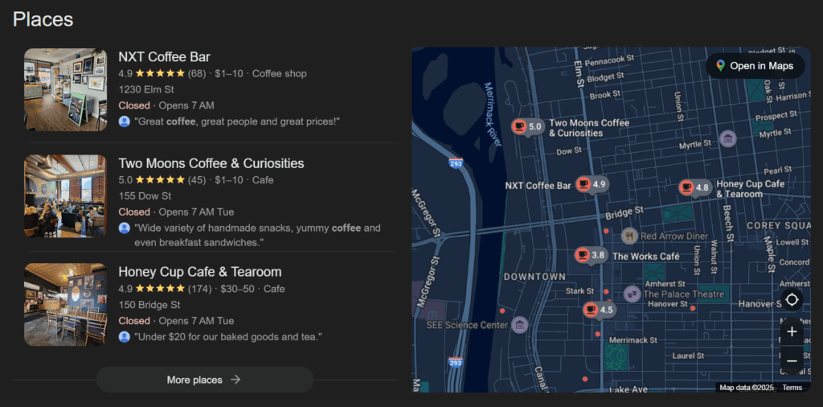Select the Two Moons Coffee 5.0 map pin
Image resolution: width=823 pixels, height=407 pixels.
click(529, 126)
